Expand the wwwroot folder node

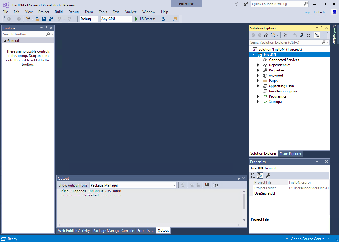click(x=258, y=76)
